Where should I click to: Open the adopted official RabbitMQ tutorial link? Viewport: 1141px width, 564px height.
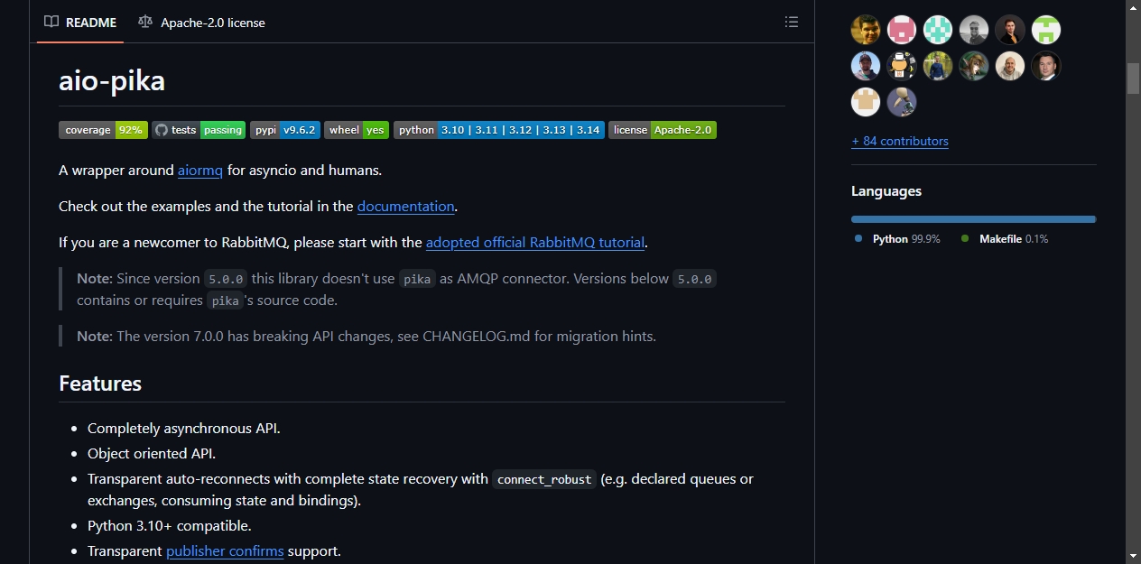coord(535,242)
